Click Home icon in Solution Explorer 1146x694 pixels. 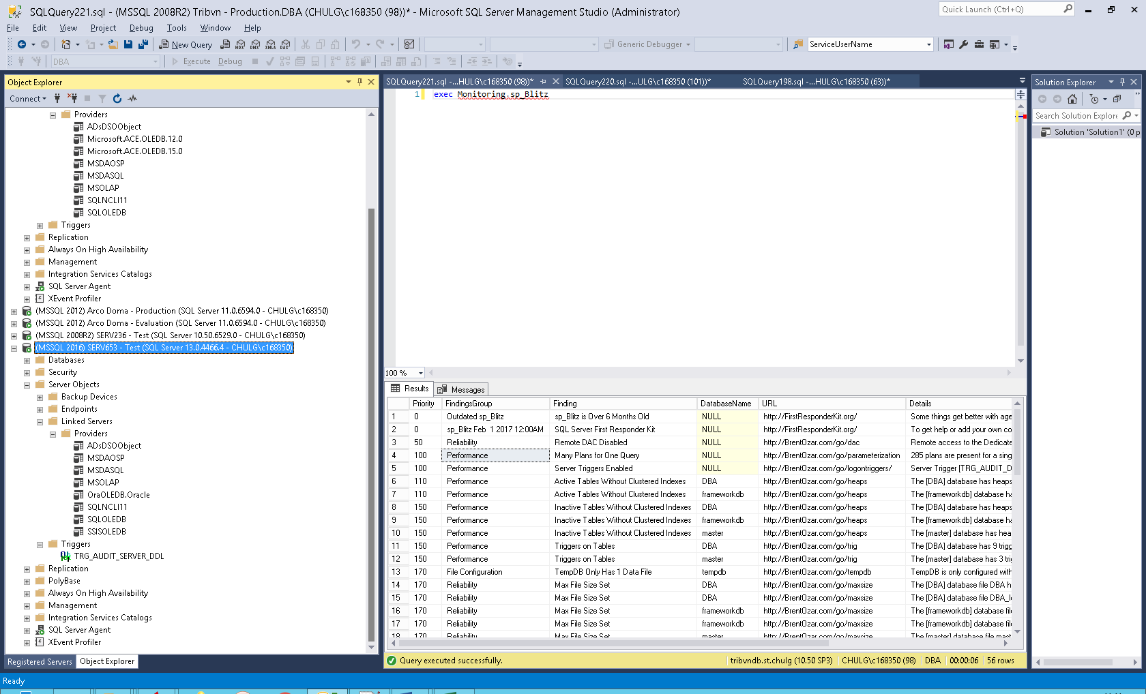1072,99
